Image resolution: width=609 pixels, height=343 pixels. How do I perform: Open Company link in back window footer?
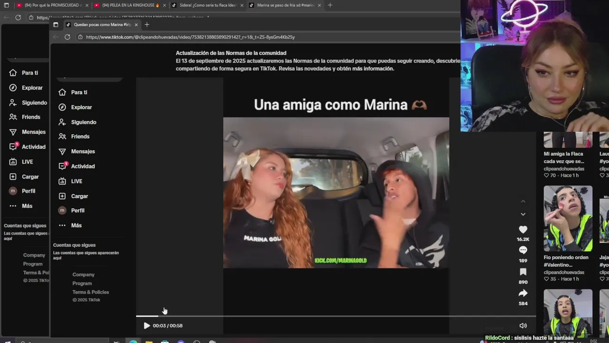34,255
